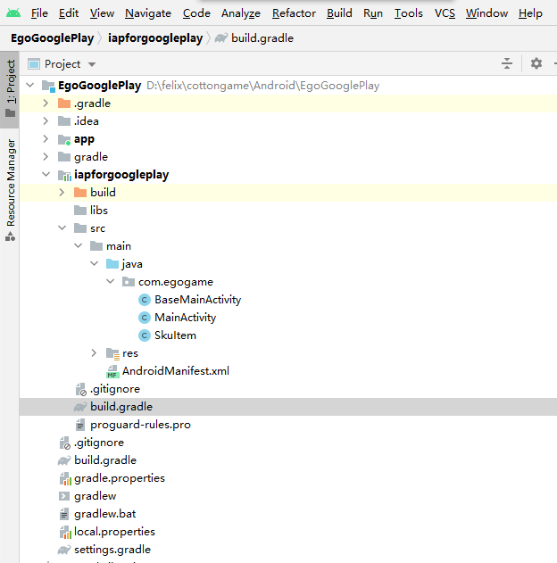Open the Tools menu
The image size is (557, 563).
point(408,13)
